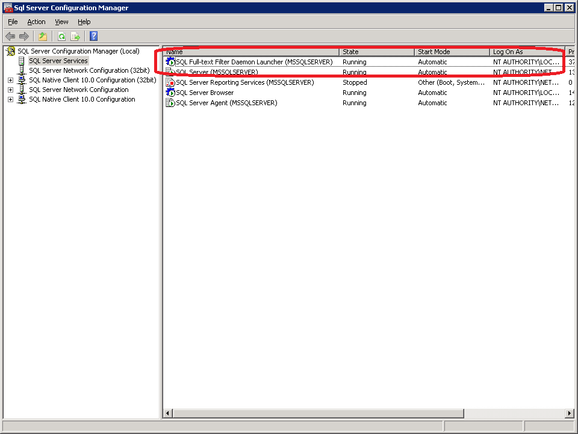The width and height of the screenshot is (578, 434).
Task: Select SQL Server Configuration Manager (Local) root
Action: click(x=78, y=51)
